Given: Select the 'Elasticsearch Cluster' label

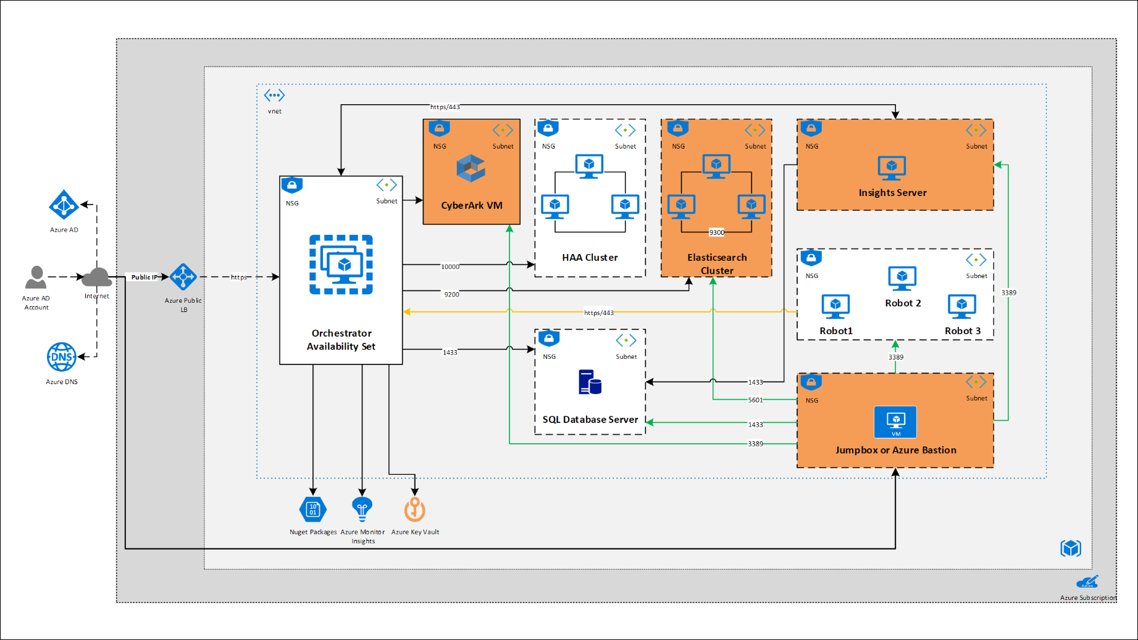Looking at the screenshot, I should (717, 264).
